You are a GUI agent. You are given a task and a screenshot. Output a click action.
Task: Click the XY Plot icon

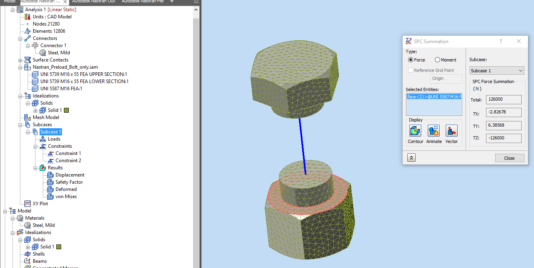coord(27,203)
